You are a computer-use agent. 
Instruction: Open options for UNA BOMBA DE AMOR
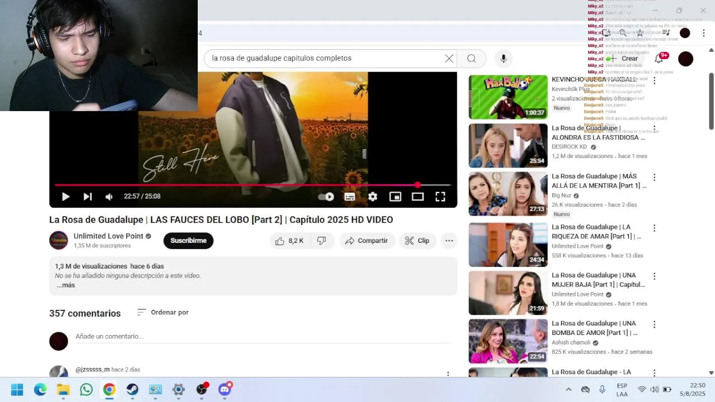click(x=654, y=324)
